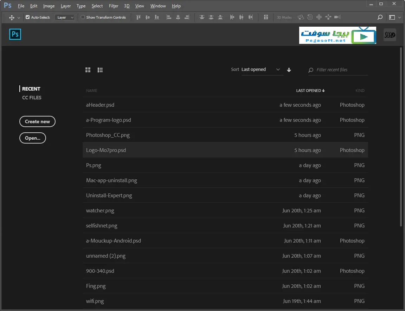Toggle the Auto-Select checkbox
The height and width of the screenshot is (311, 405).
(x=28, y=17)
